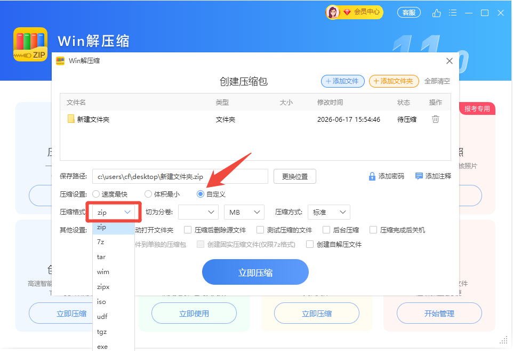Open the 切为分卷 size dropdown
513x351 pixels.
[x=198, y=213]
